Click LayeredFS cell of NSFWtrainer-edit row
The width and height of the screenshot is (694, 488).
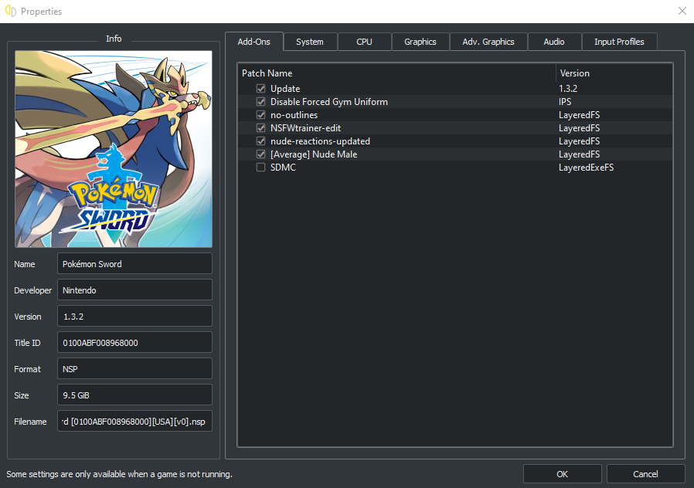(x=579, y=128)
